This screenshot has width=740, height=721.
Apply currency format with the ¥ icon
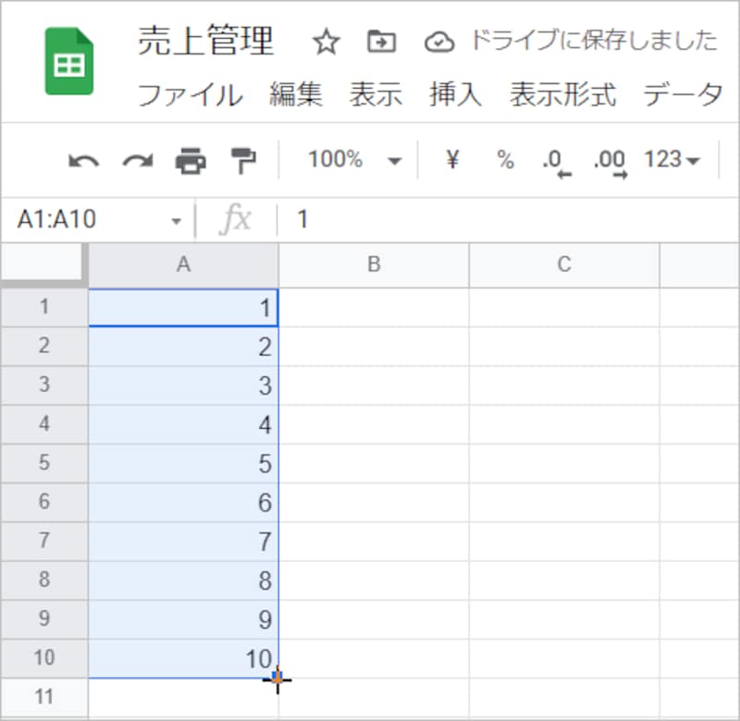[451, 159]
